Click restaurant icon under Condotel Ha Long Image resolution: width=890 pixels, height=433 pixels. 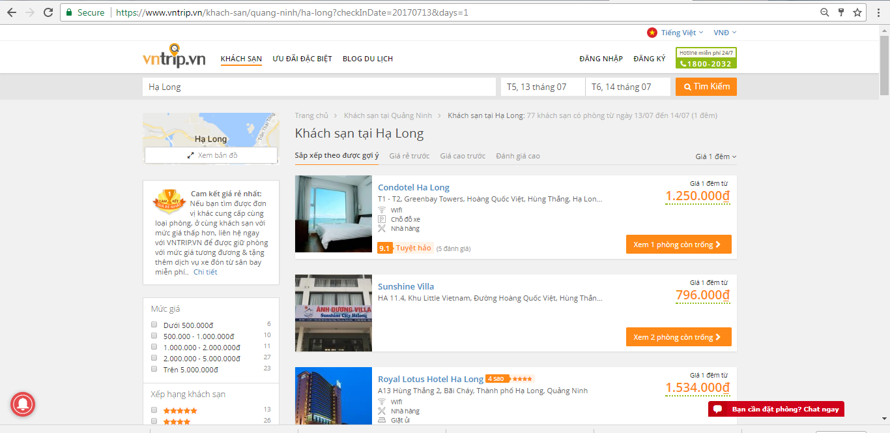(x=382, y=228)
